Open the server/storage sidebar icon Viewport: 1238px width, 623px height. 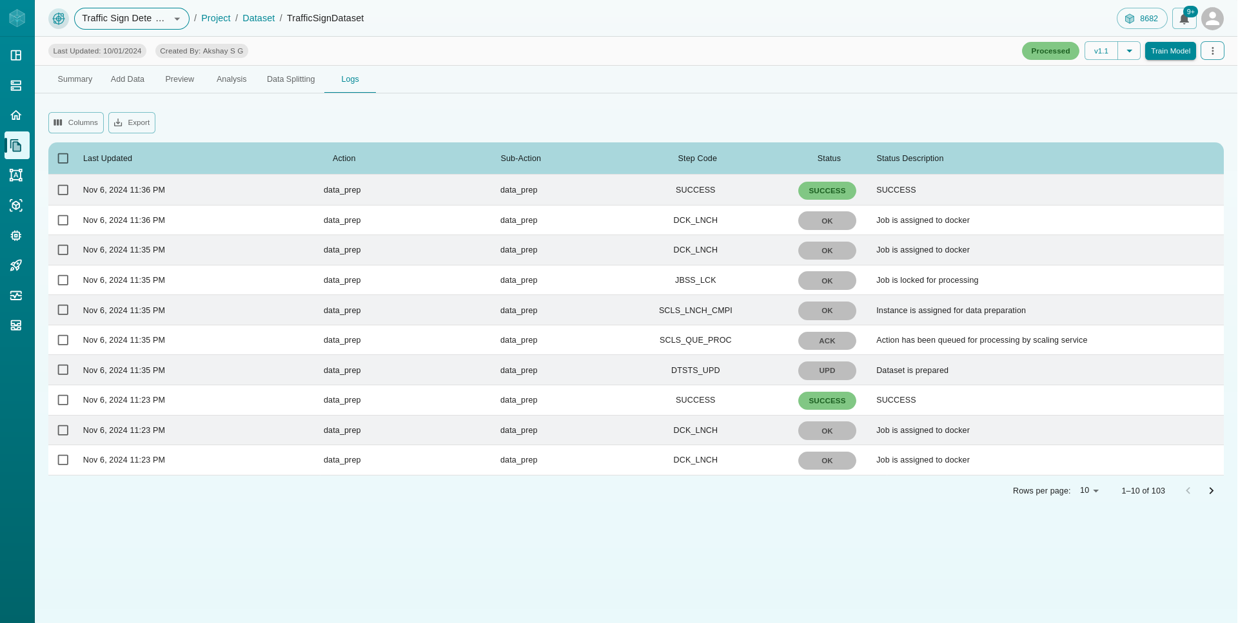[x=16, y=85]
